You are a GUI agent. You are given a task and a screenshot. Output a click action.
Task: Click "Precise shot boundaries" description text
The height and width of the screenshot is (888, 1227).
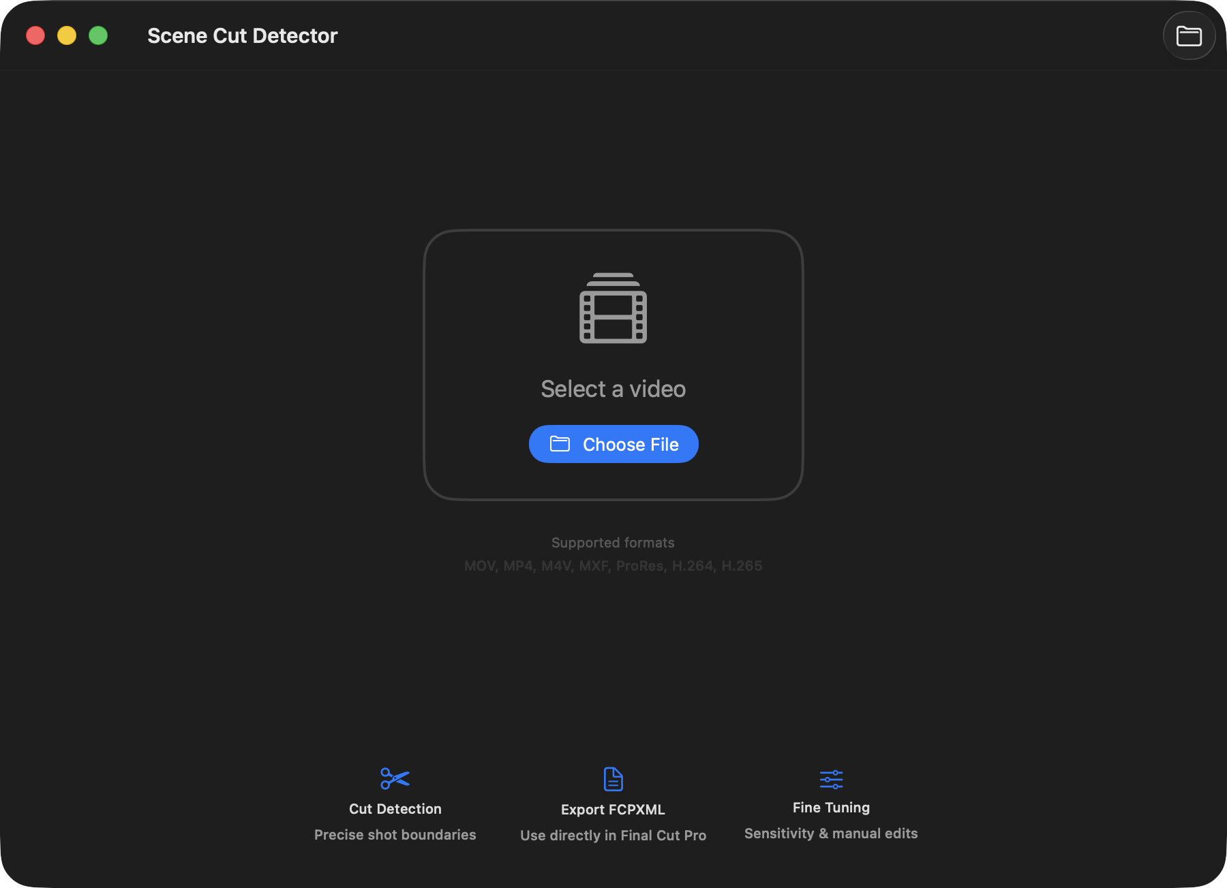[x=395, y=835]
